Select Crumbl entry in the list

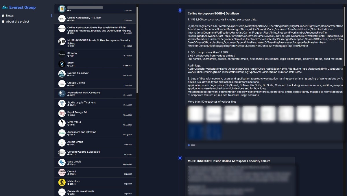coord(95,172)
